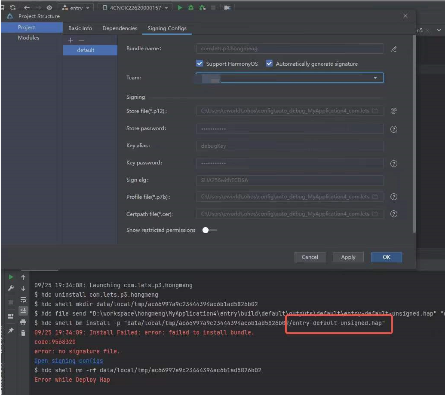Remove the signing config with the minus icon

point(81,40)
